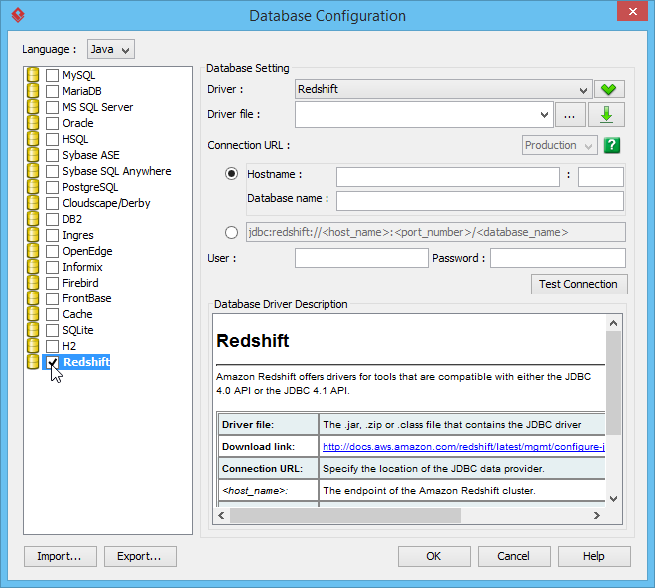Click the Export... button

tap(140, 556)
